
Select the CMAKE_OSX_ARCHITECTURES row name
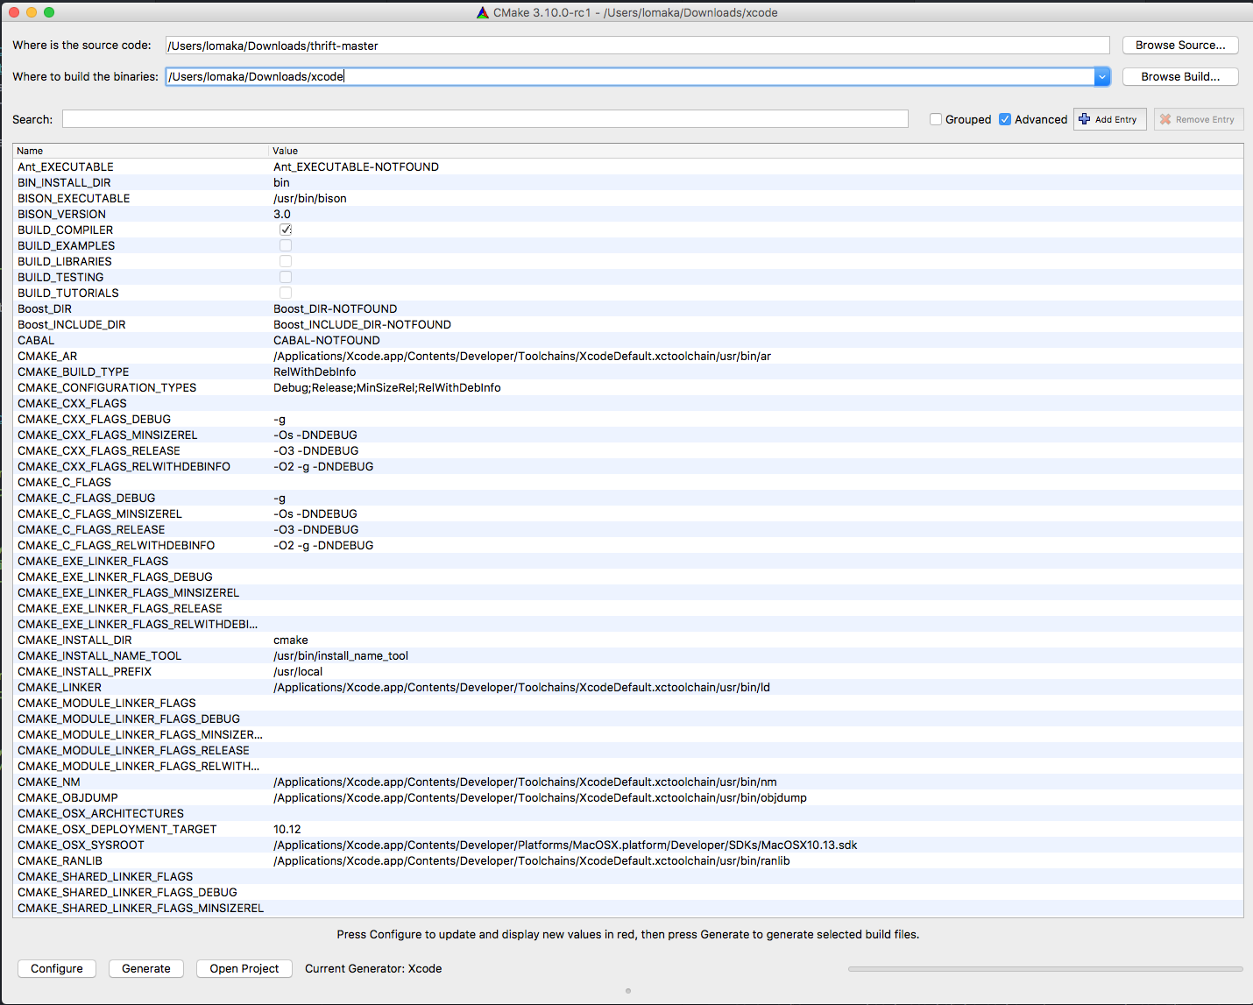[x=101, y=813]
